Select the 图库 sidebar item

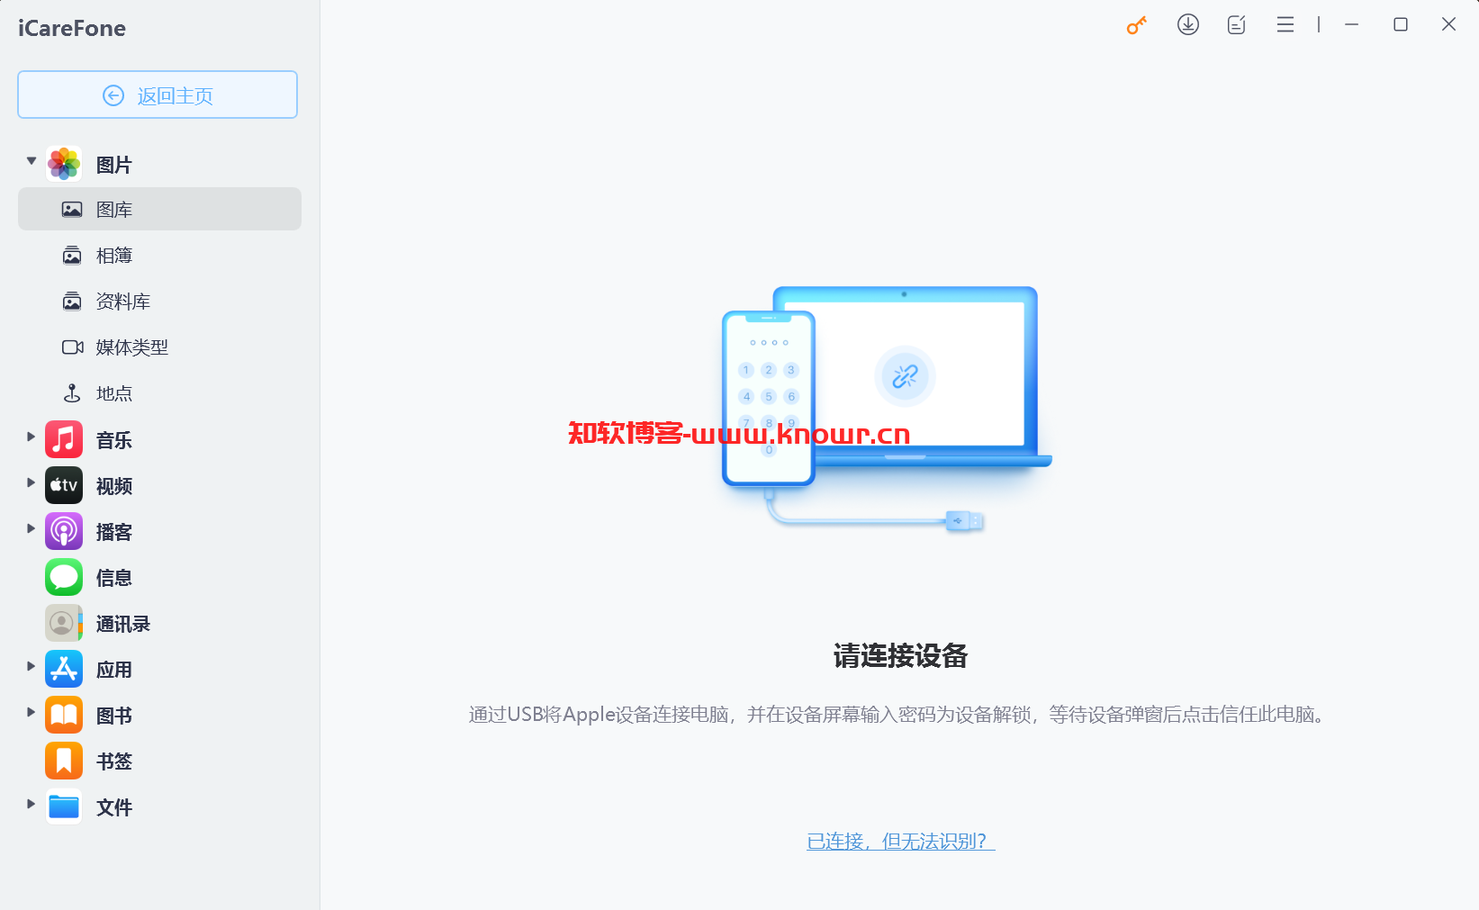click(x=159, y=209)
